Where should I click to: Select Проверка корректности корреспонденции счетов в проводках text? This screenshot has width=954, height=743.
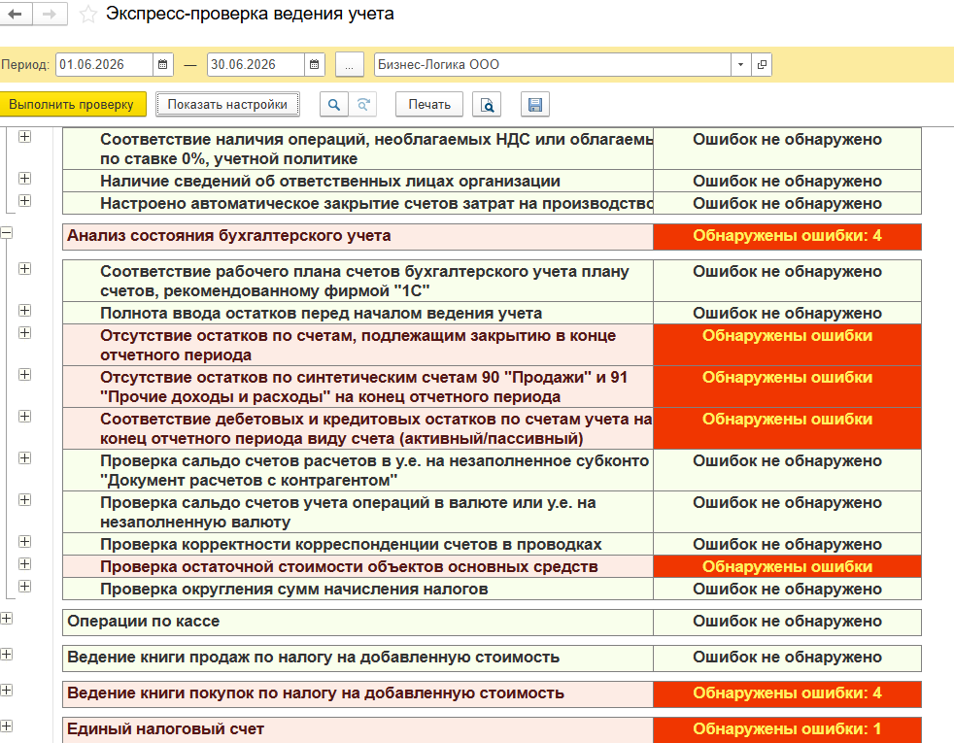[x=351, y=544]
